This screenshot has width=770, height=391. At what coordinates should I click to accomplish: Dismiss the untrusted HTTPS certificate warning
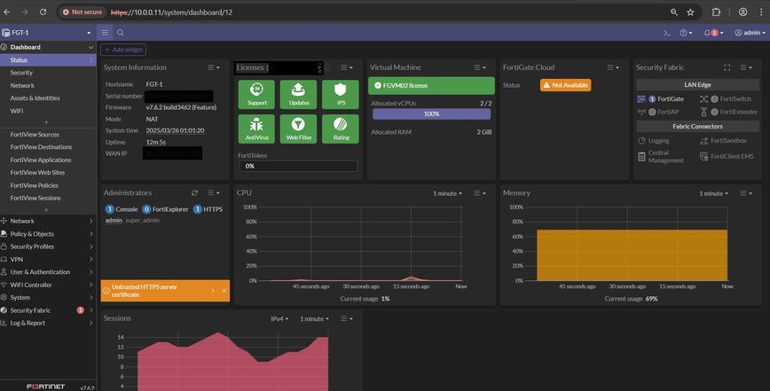point(224,291)
